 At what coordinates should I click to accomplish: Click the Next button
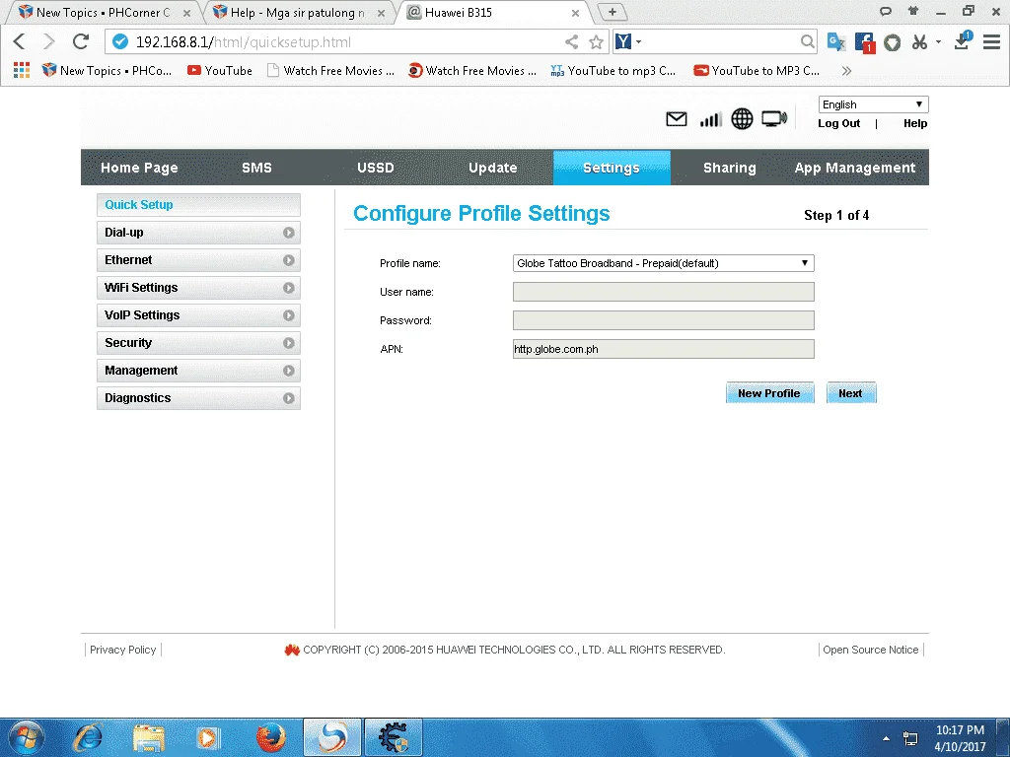pos(851,393)
